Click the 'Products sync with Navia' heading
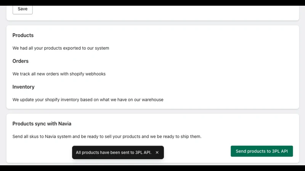This screenshot has width=305, height=171. tap(42, 124)
